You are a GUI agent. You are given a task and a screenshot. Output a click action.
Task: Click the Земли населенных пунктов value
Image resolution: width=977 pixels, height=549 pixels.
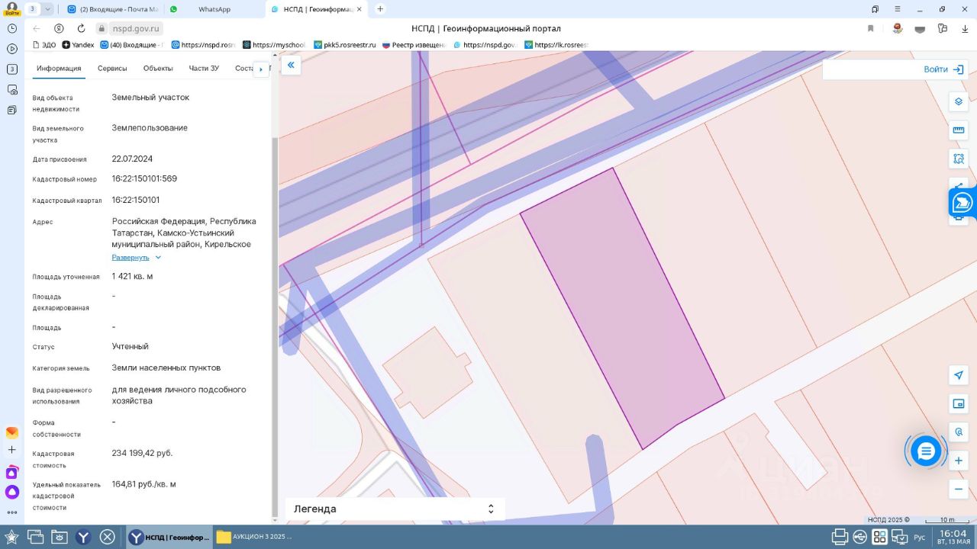coord(166,368)
